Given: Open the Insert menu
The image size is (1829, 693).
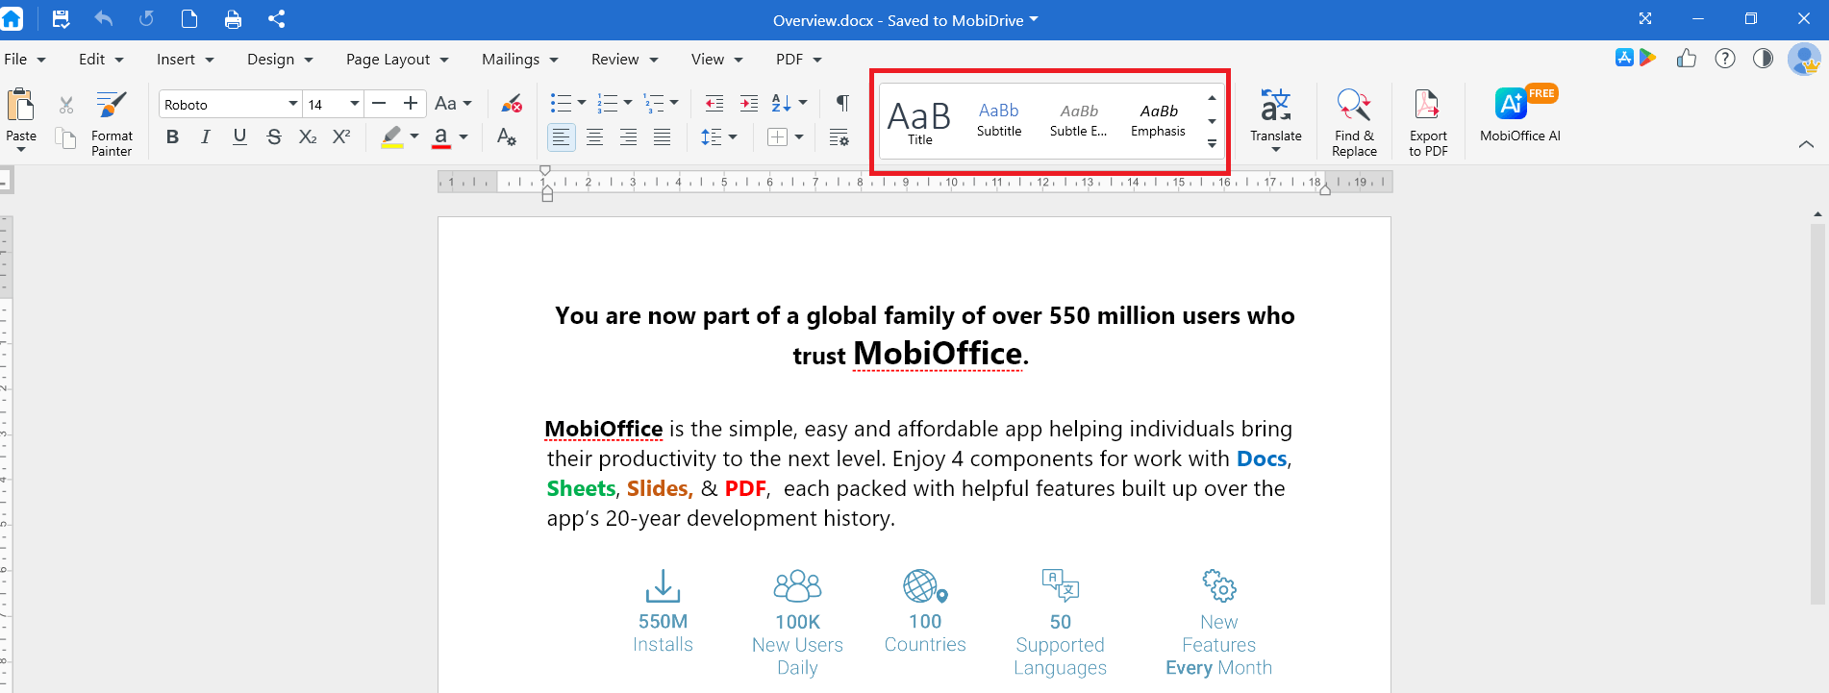Looking at the screenshot, I should pyautogui.click(x=186, y=60).
